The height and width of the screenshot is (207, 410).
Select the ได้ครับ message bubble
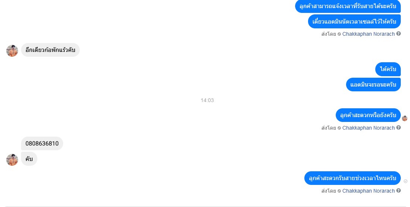pos(388,69)
